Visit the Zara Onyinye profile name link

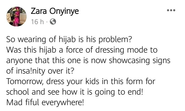54,11
